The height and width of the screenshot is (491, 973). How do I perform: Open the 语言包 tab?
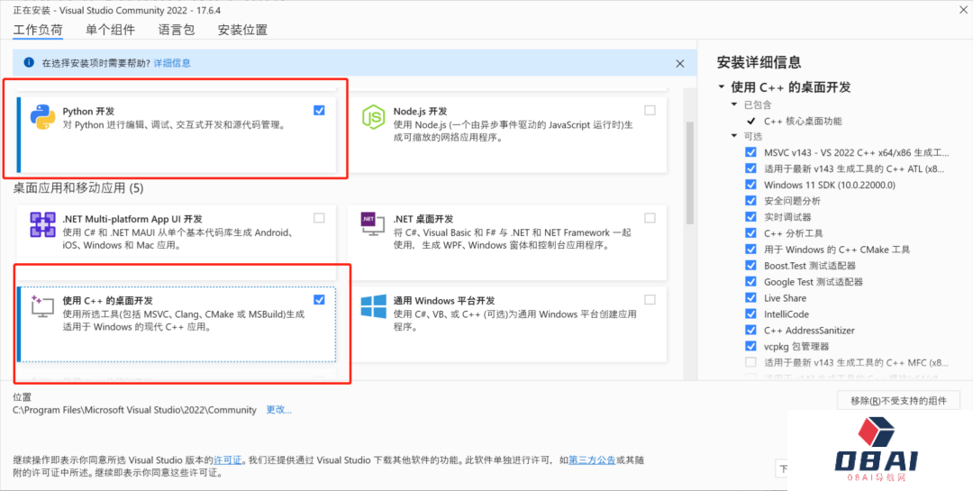[x=176, y=30]
